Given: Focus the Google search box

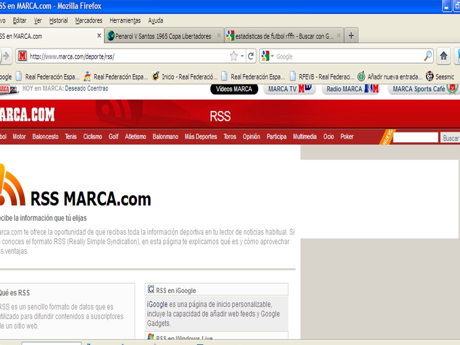Looking at the screenshot, I should point(349,56).
